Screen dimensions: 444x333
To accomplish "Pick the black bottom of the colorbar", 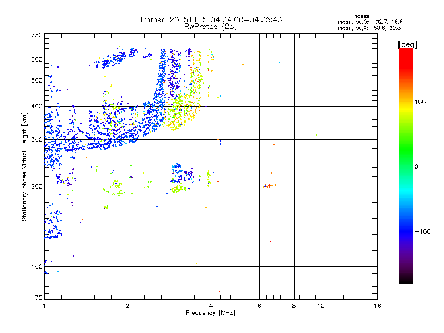I will click(x=406, y=279).
